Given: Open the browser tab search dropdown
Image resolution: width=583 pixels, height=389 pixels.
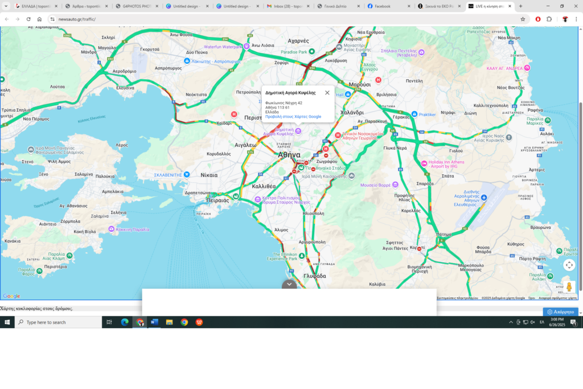Looking at the screenshot, I should click(x=6, y=6).
